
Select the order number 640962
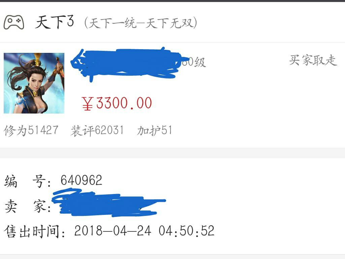click(x=82, y=180)
